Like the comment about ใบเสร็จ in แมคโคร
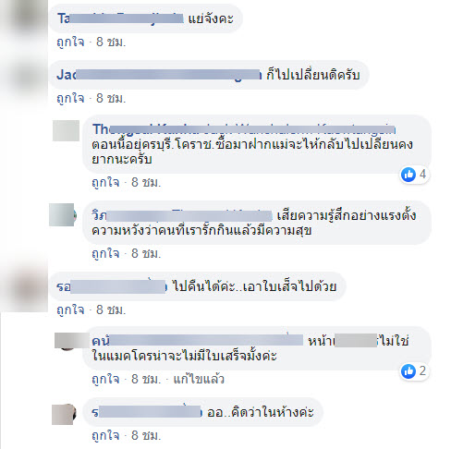The image size is (463, 449). [105, 379]
